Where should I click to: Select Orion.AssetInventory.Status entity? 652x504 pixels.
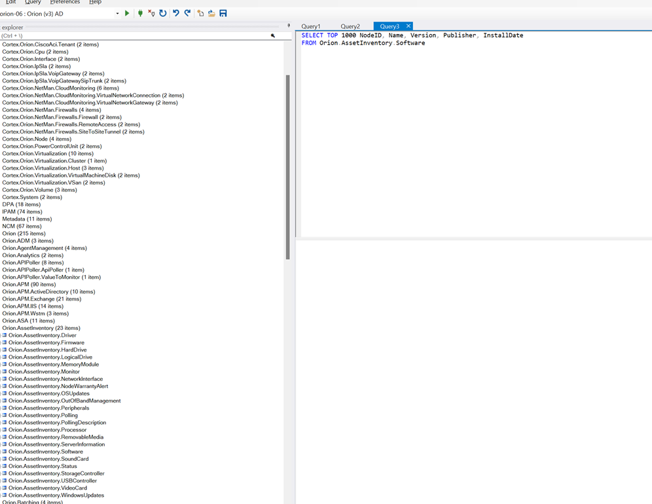(x=43, y=466)
